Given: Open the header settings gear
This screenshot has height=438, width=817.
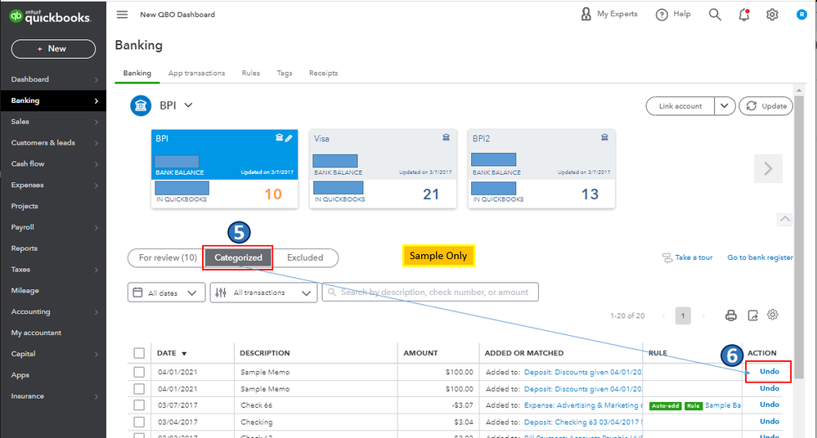Looking at the screenshot, I should click(772, 15).
